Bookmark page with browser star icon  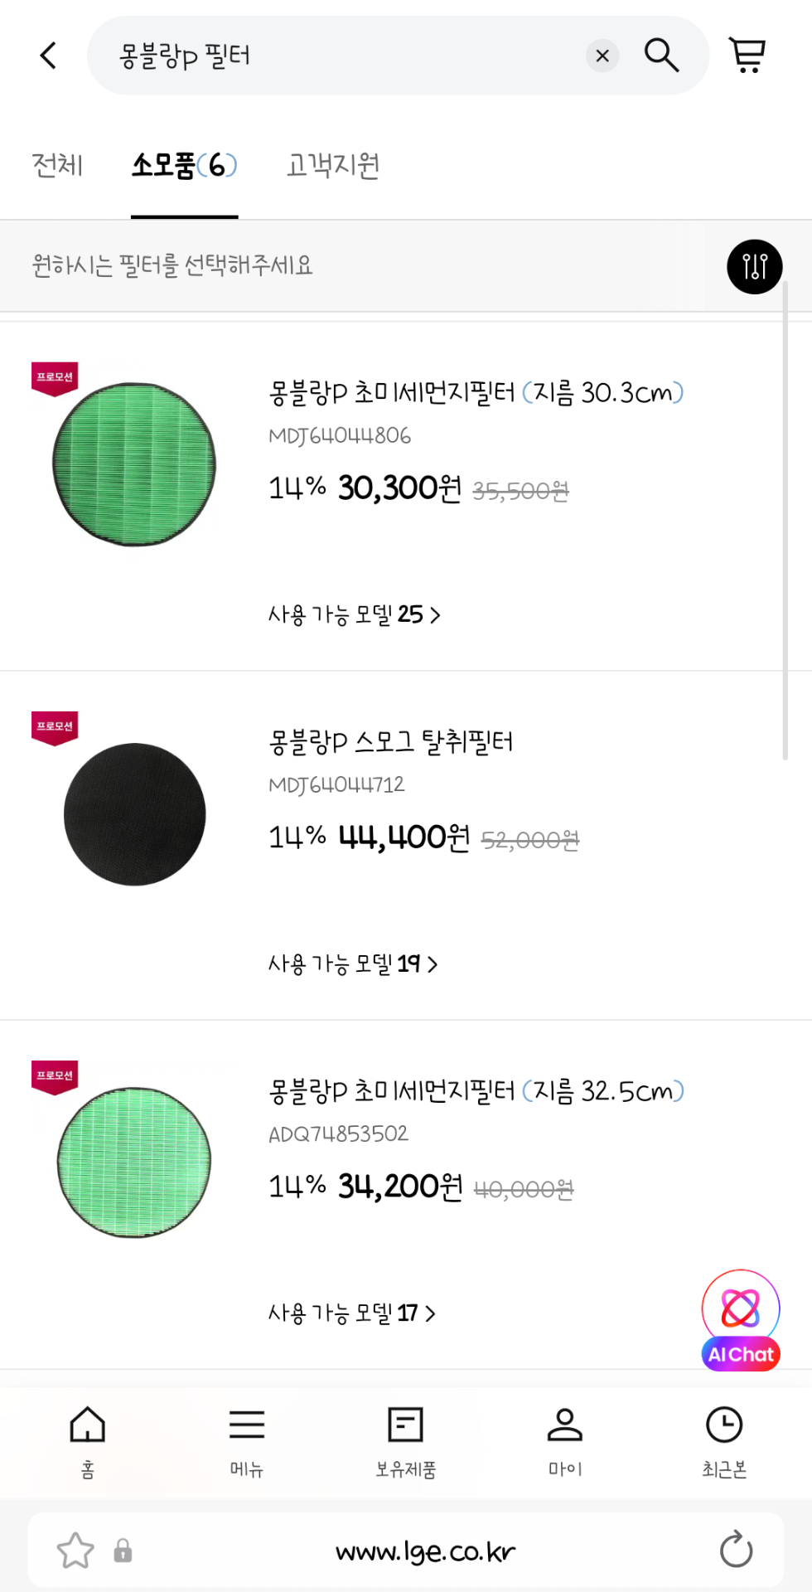point(75,1550)
